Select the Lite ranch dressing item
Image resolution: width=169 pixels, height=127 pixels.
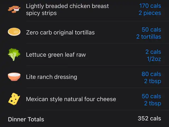(51, 77)
